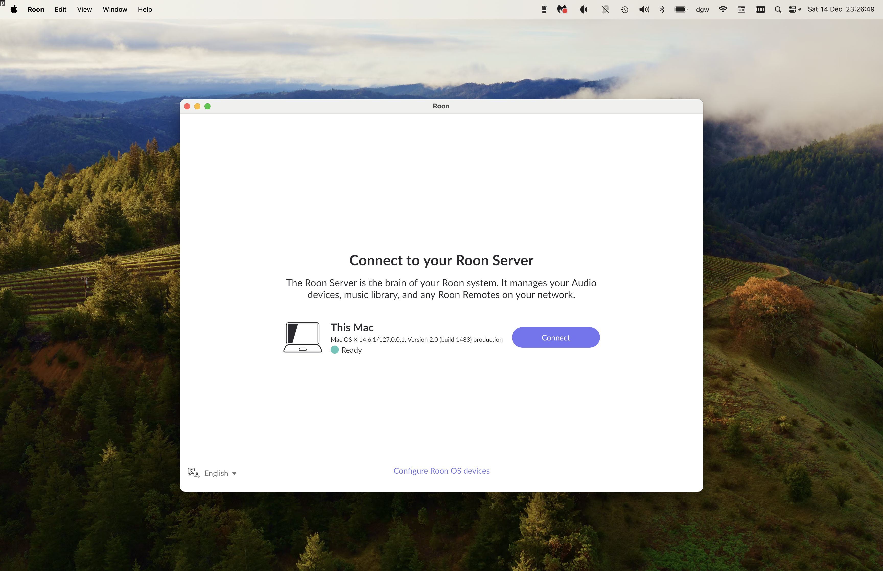Viewport: 883px width, 571px height.
Task: Click the beer-mug style menu bar icon
Action: click(544, 9)
